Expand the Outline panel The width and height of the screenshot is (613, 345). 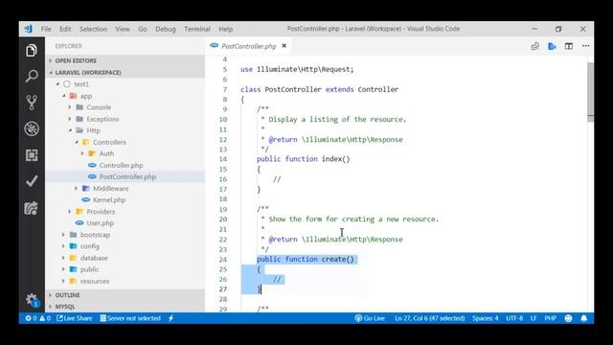125,295
